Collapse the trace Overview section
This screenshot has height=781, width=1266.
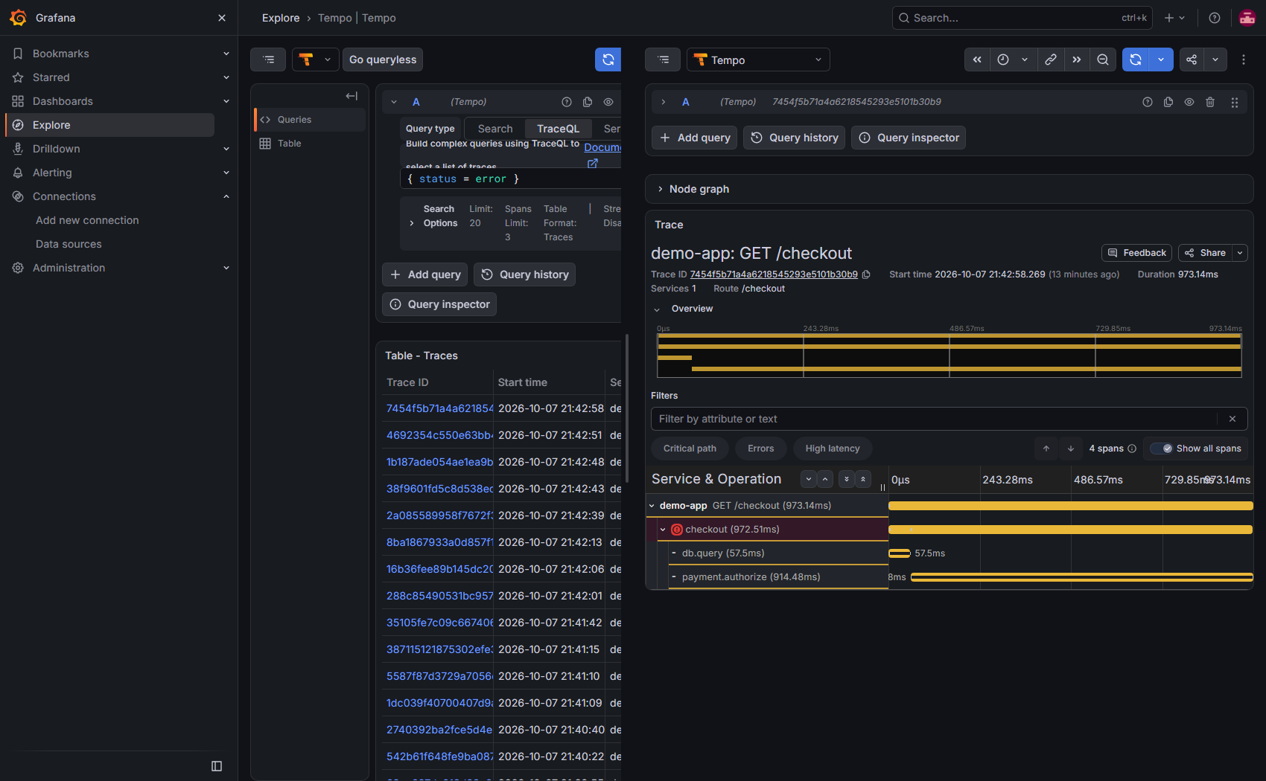click(x=657, y=309)
